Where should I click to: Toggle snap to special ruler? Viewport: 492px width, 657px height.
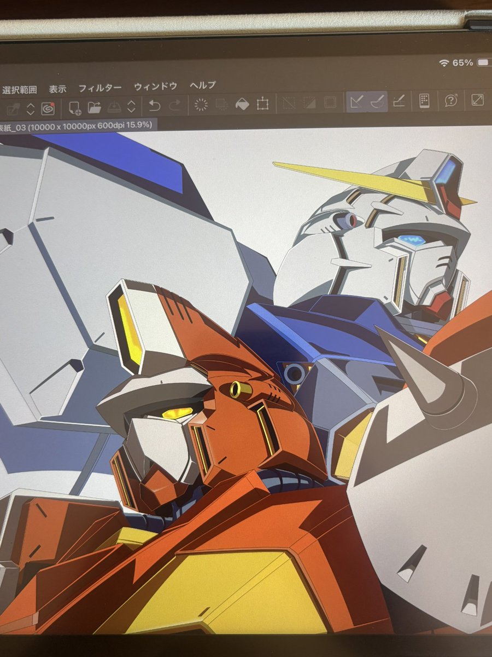378,101
